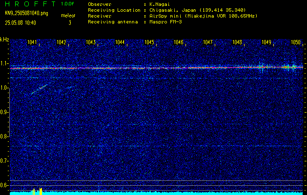Click the 1041 time axis marker

(32, 42)
